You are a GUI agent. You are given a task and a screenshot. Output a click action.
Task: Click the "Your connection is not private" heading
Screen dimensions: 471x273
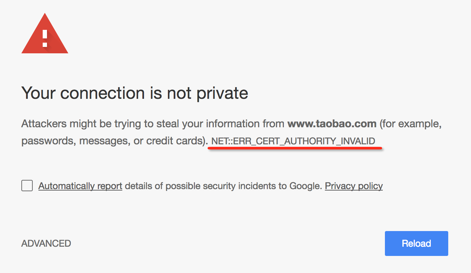(135, 93)
